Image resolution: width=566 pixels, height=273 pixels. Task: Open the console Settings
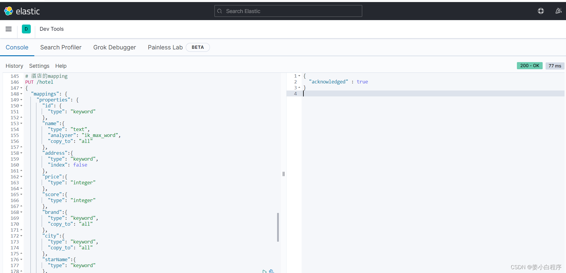coord(39,66)
